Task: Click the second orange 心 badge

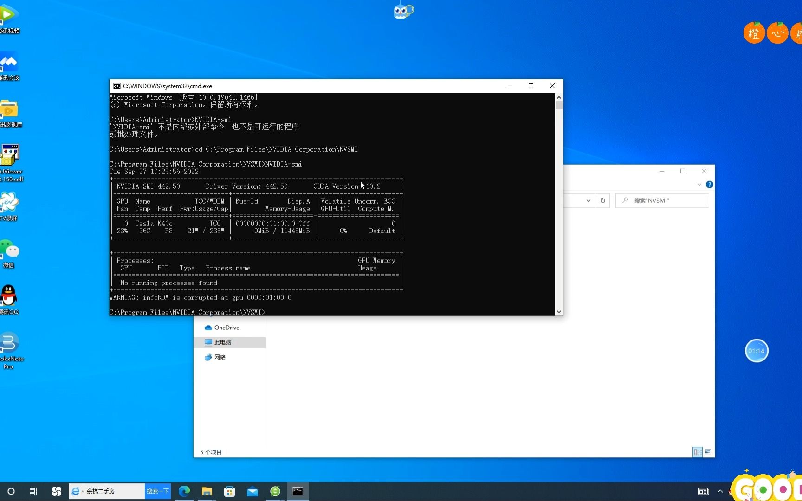Action: [777, 33]
